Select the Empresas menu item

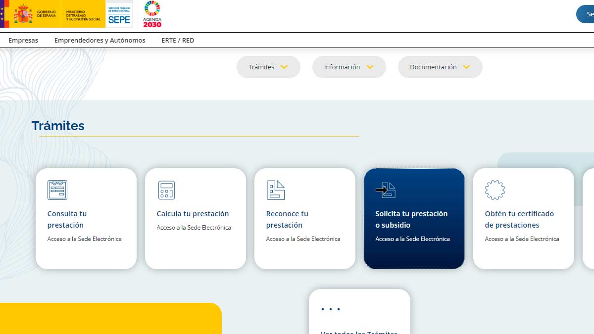(x=23, y=40)
